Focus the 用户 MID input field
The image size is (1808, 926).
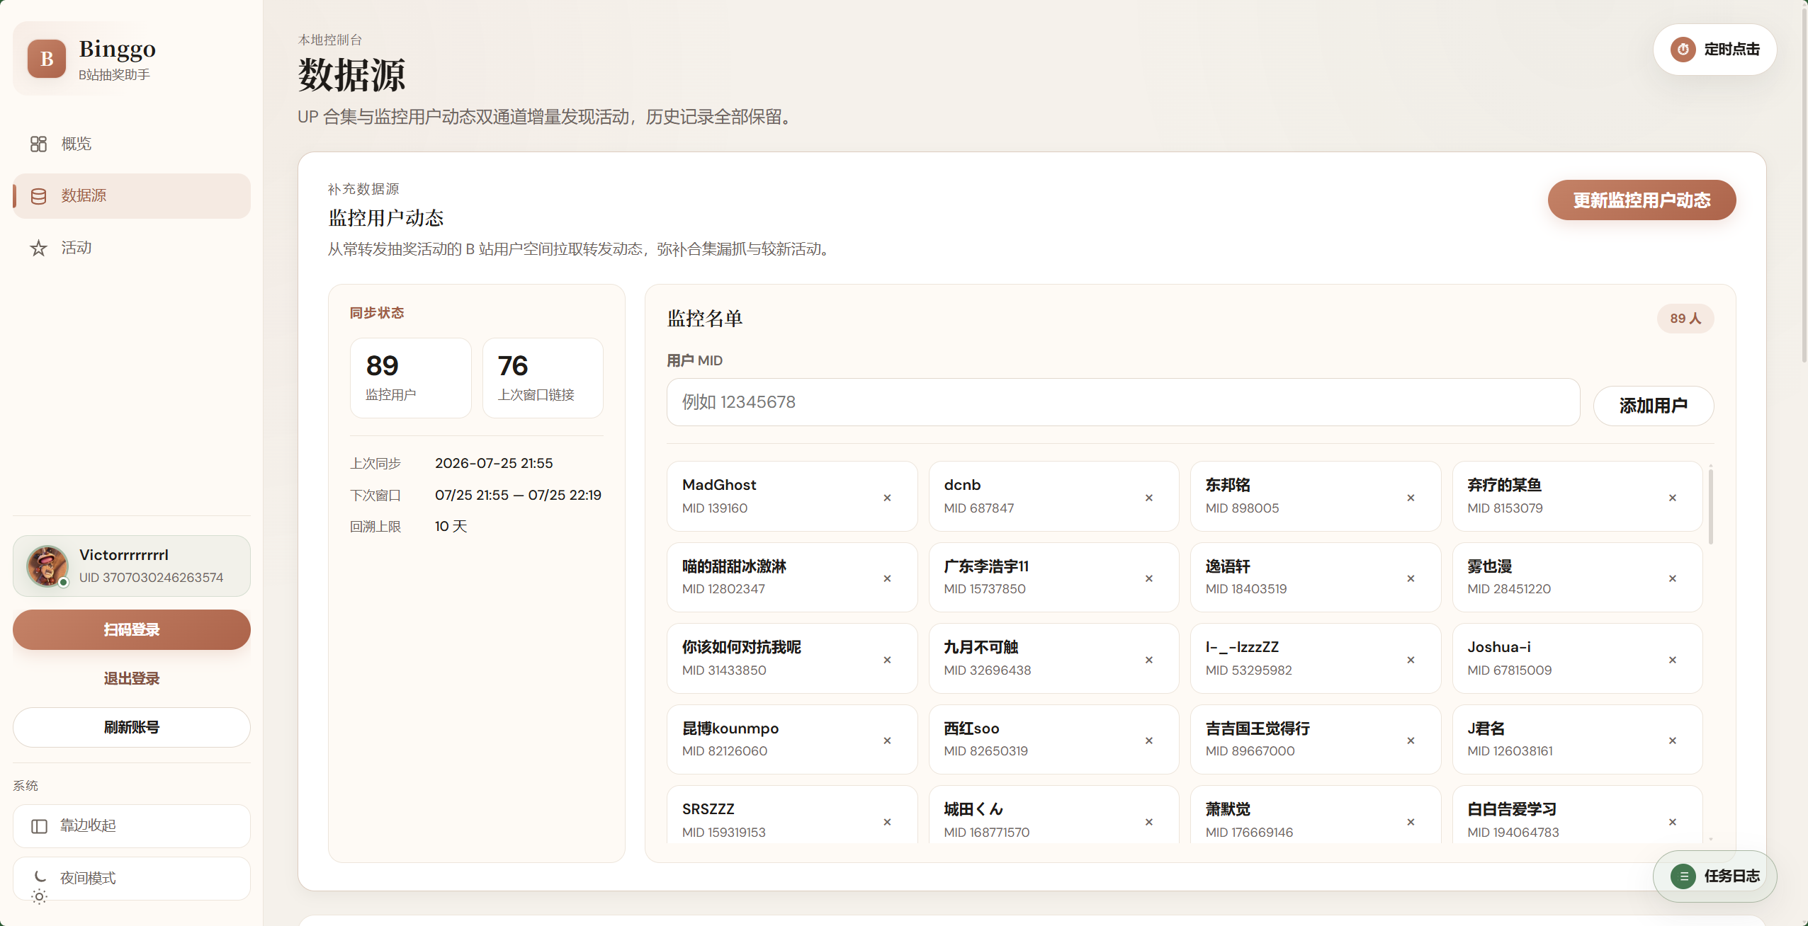tap(1123, 402)
